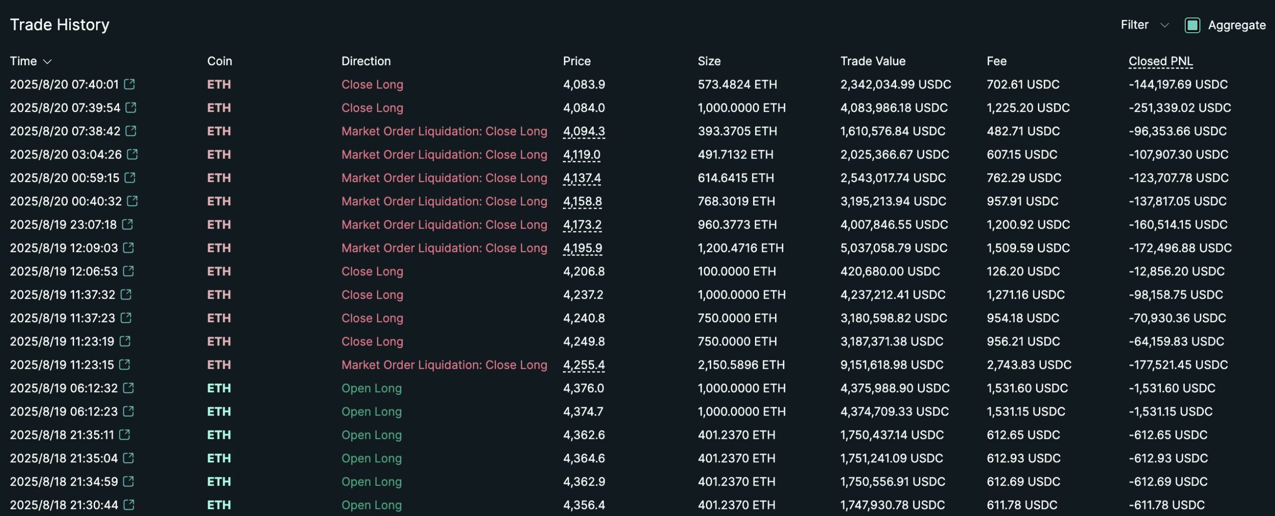The image size is (1275, 516).
Task: Open external link icon for 2025/8/19 11:23:15 trade
Action: [125, 364]
